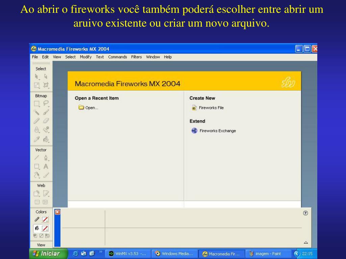This screenshot has width=346, height=259.
Task: Collapse Property inspector with the triangle arrow
Action: click(x=306, y=242)
